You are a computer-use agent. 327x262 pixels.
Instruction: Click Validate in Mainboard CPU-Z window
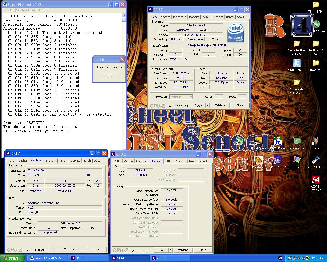point(77,249)
